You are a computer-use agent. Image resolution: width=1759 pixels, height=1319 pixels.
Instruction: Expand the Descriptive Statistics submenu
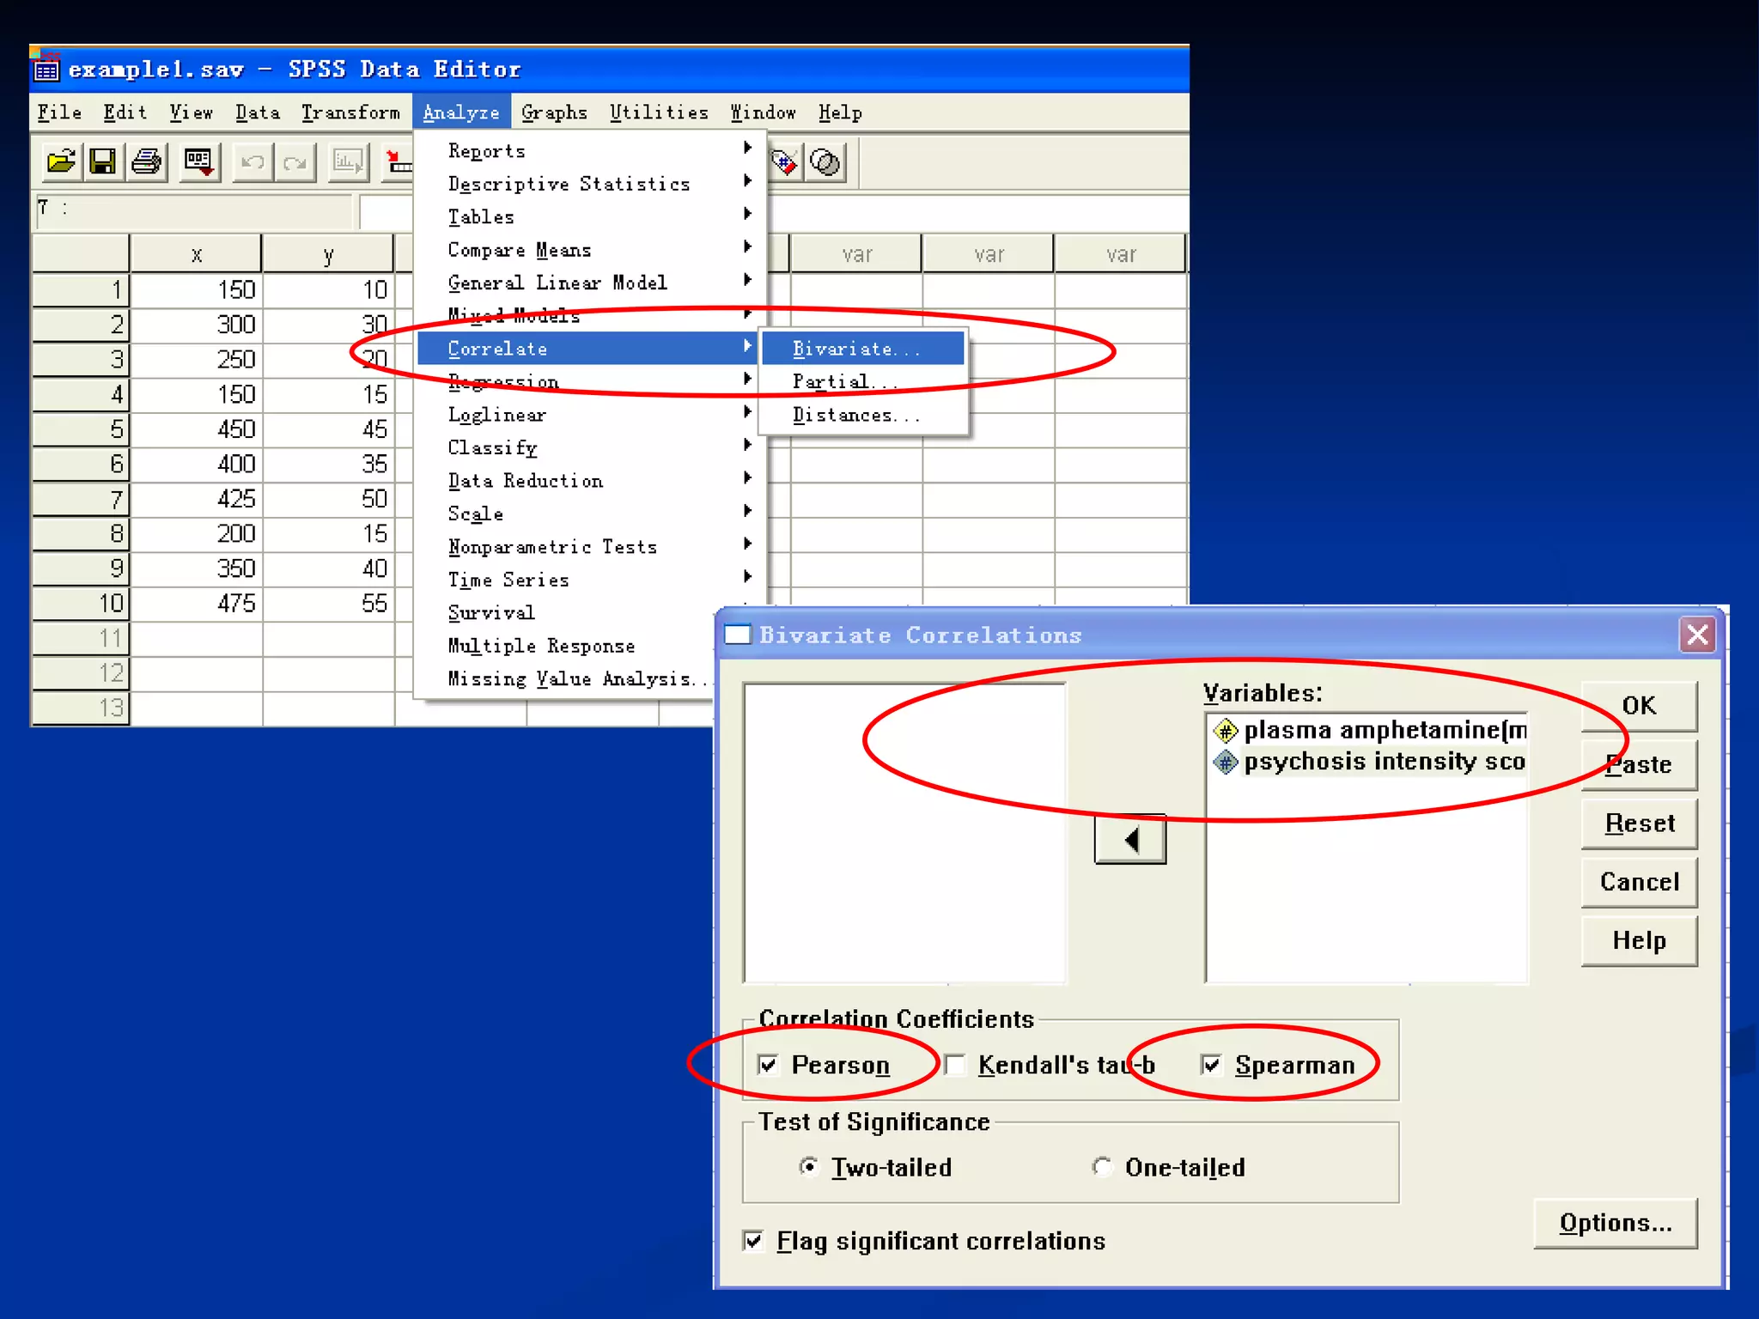(569, 184)
